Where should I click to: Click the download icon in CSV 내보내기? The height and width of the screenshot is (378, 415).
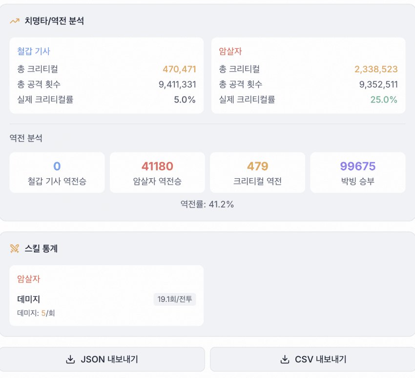tap(284, 360)
